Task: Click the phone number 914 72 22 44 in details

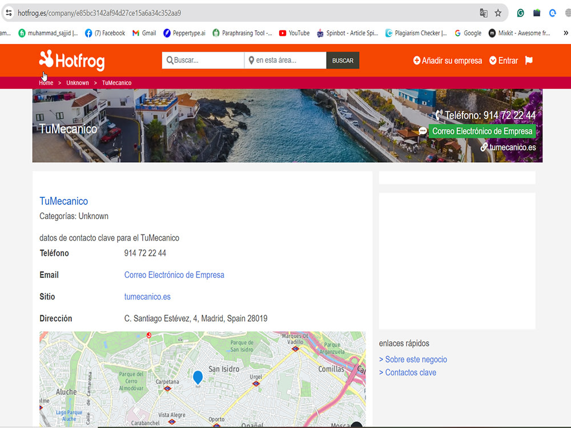Action: pos(145,253)
